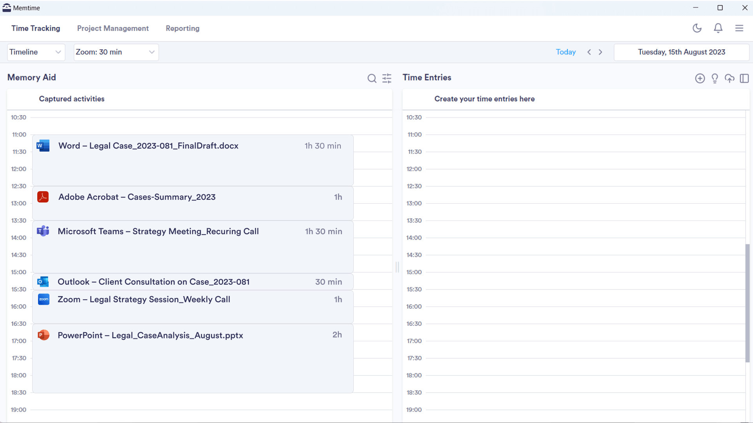Open hamburger menu
This screenshot has width=753, height=423.
[739, 28]
